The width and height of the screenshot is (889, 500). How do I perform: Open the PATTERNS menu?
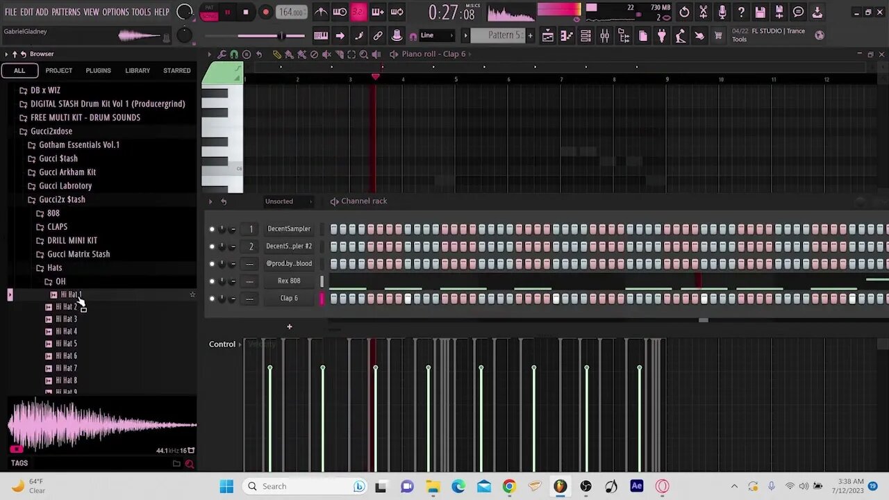66,12
